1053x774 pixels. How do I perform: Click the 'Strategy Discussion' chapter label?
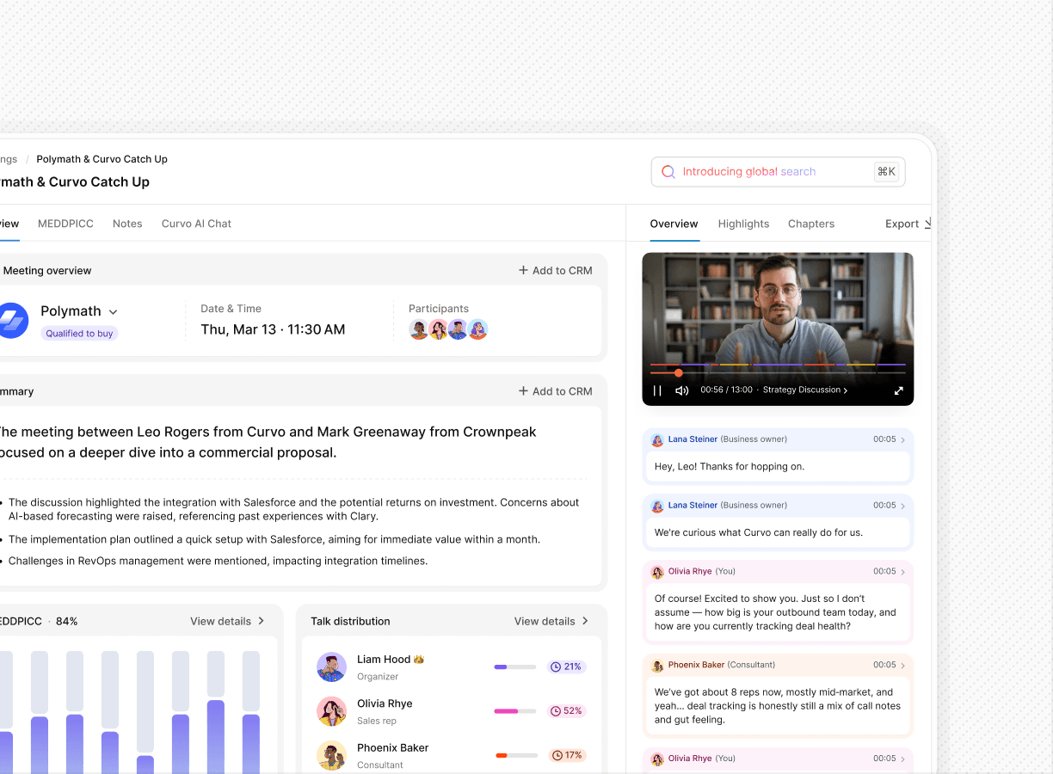(x=802, y=390)
